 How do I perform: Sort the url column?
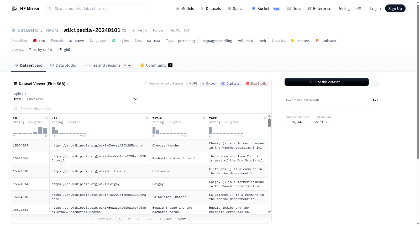click(x=147, y=118)
